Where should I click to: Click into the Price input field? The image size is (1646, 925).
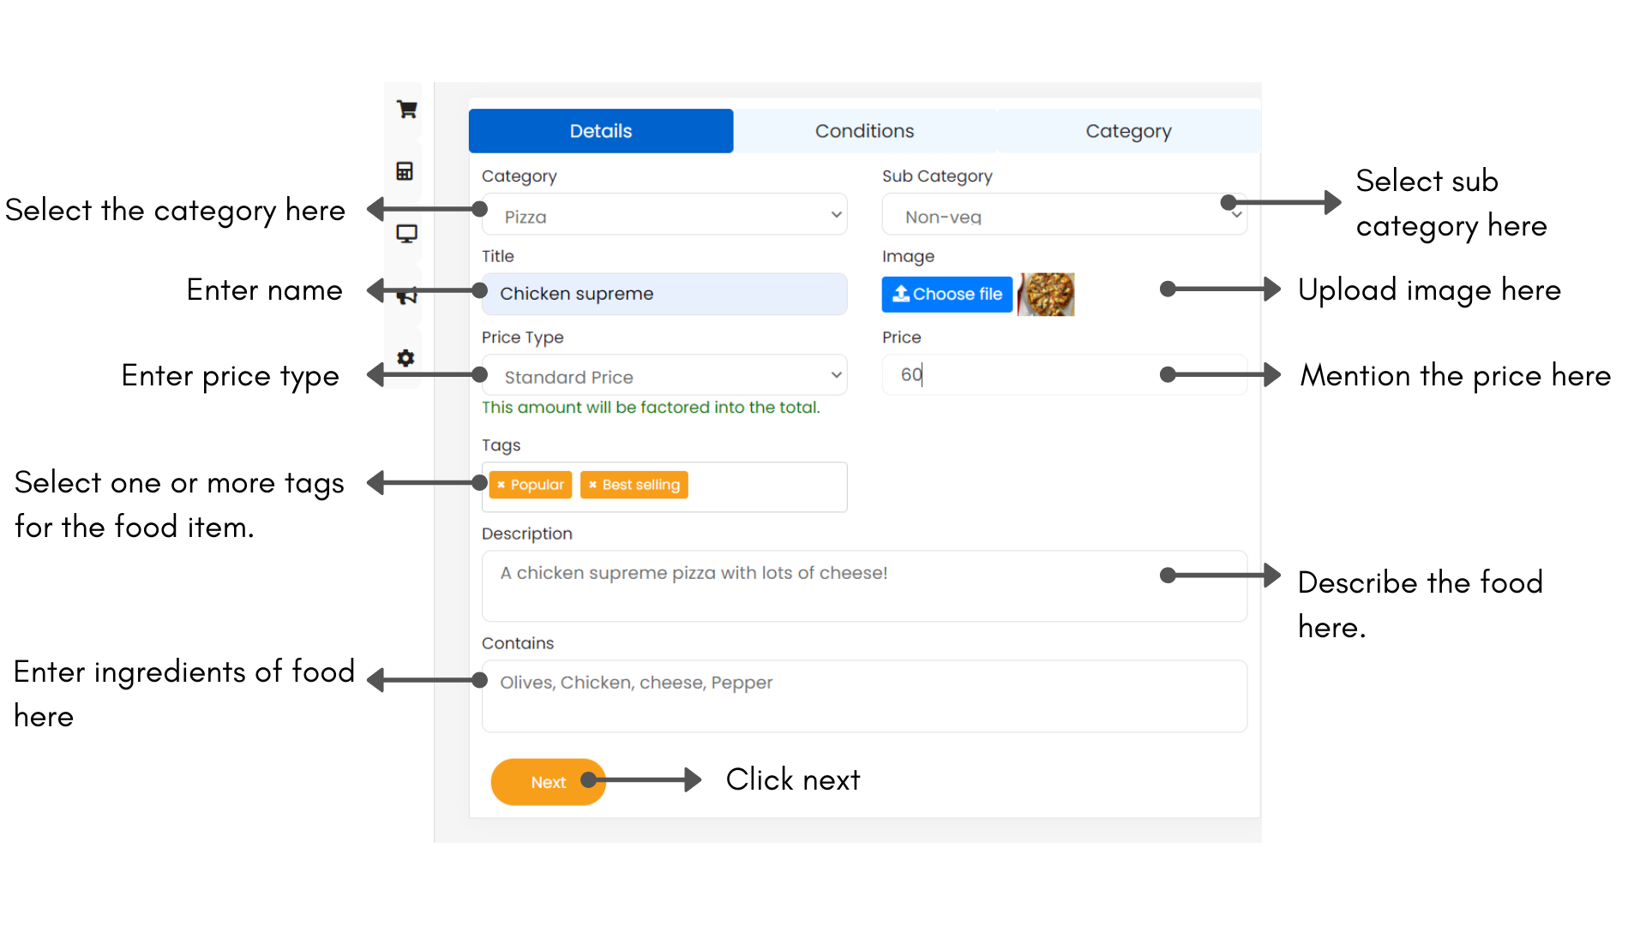pos(1029,375)
